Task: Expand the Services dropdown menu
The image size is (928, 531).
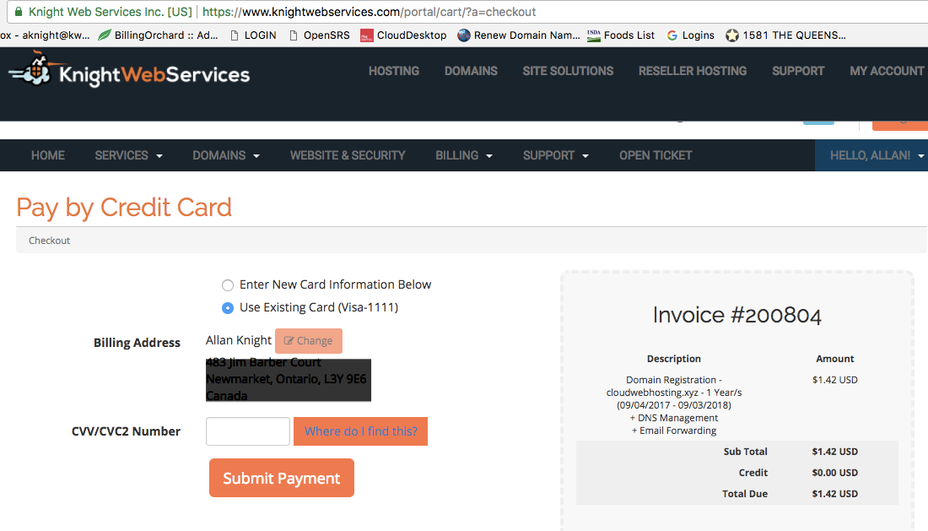Action: tap(128, 155)
